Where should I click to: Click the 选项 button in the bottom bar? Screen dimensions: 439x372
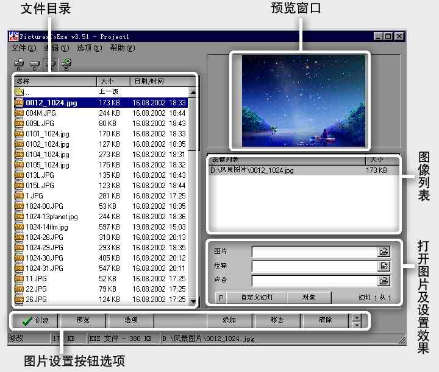(x=131, y=321)
